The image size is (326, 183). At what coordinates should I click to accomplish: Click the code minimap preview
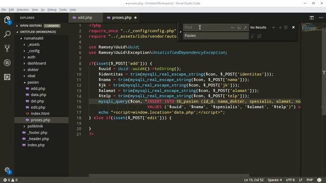tap(311, 27)
